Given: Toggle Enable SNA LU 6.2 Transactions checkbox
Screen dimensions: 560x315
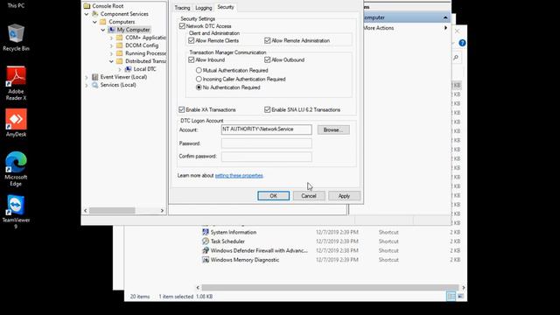Looking at the screenshot, I should coord(268,109).
